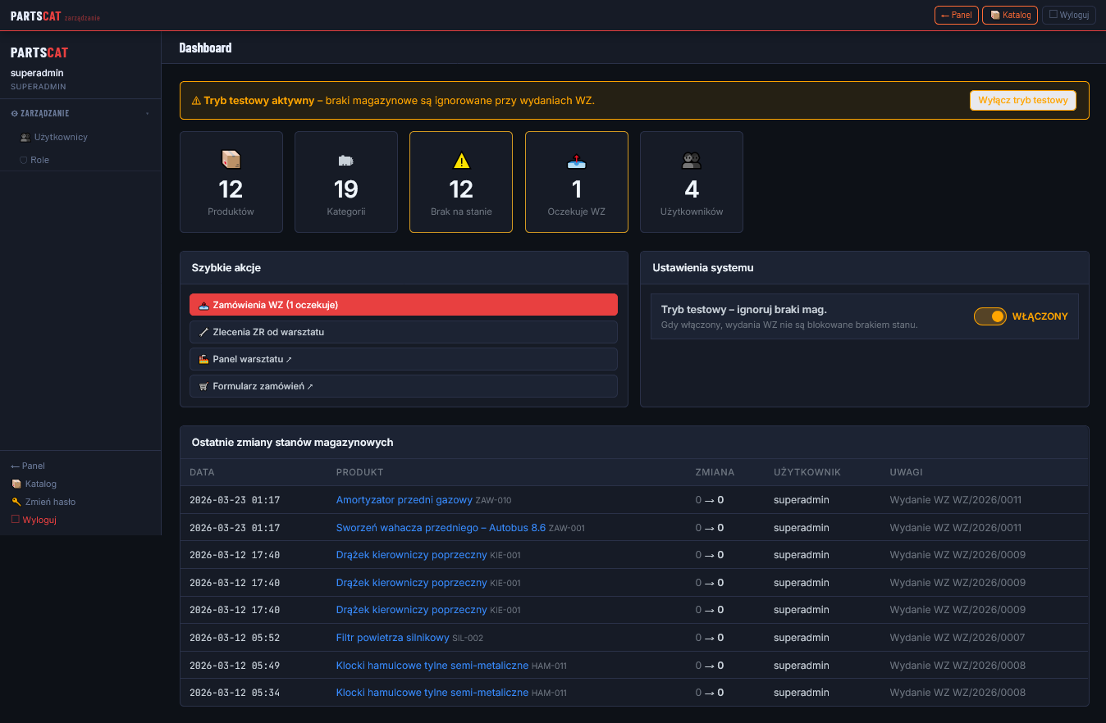Open Panel warsztatu external link
This screenshot has width=1106, height=723.
click(x=403, y=359)
